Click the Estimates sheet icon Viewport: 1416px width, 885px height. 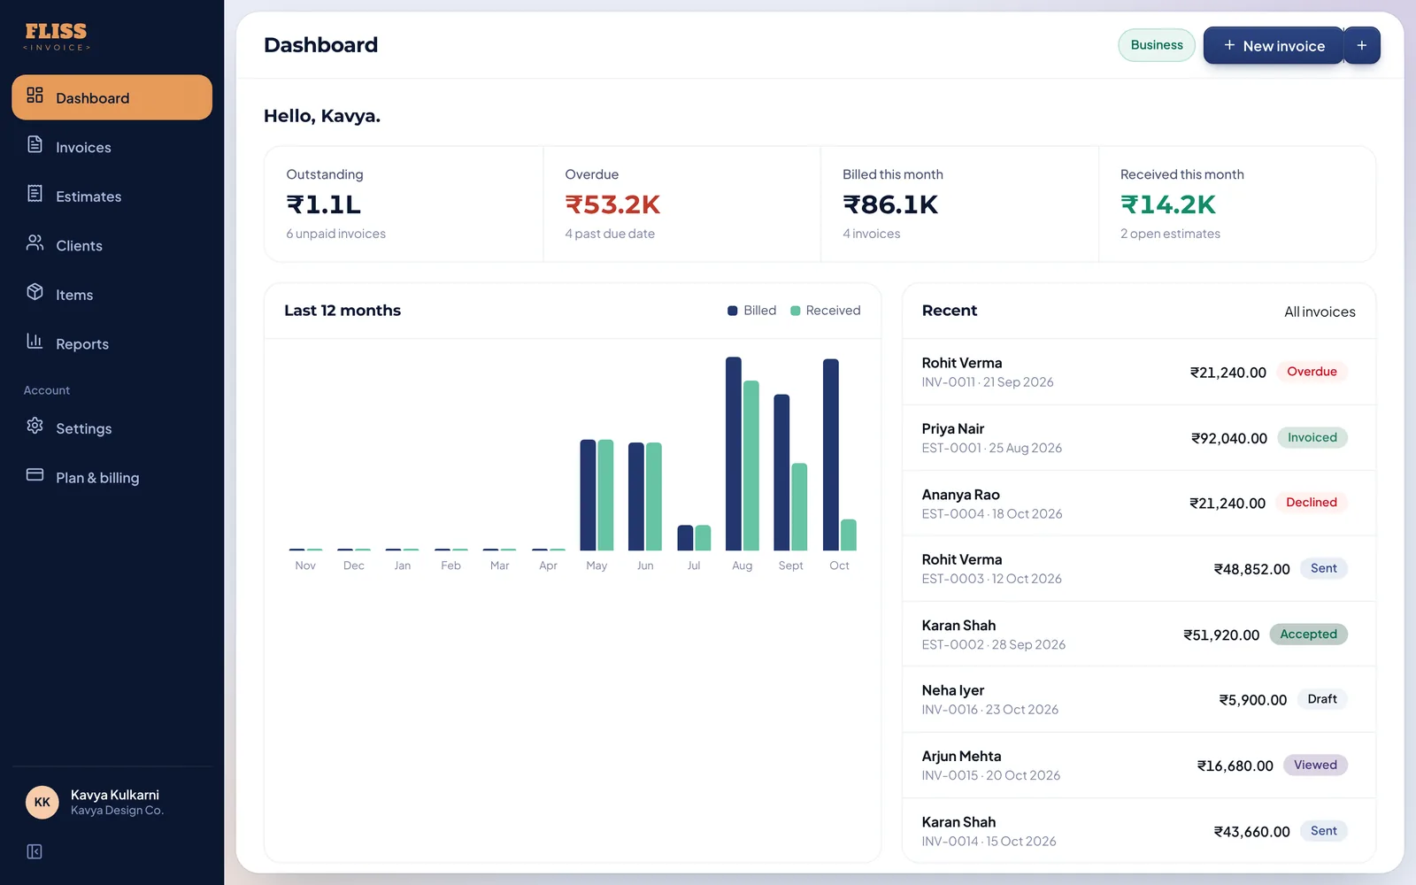35,193
